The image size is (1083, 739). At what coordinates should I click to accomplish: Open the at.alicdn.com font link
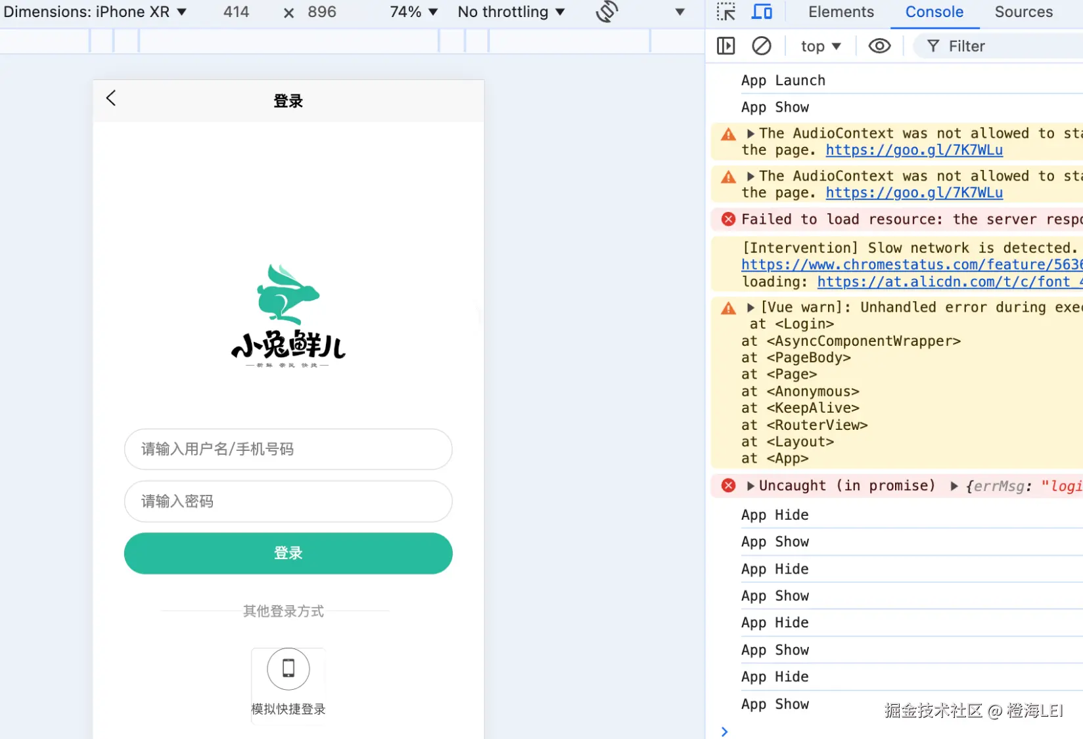(950, 282)
